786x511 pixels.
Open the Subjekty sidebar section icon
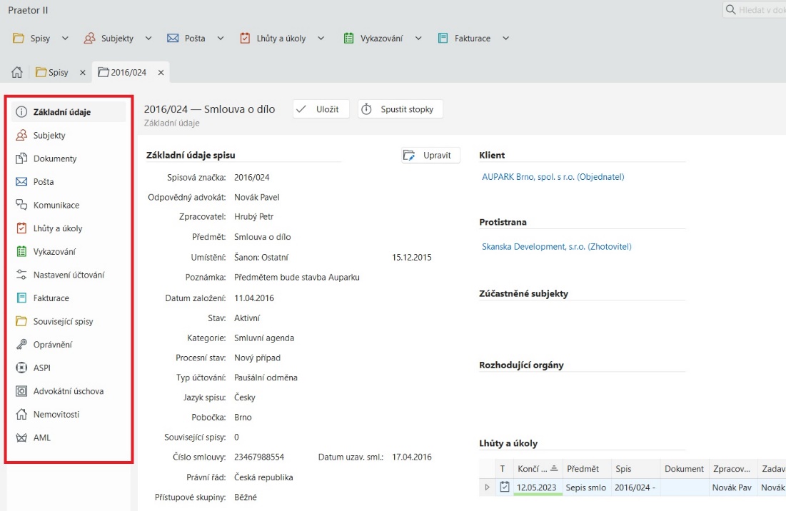21,136
